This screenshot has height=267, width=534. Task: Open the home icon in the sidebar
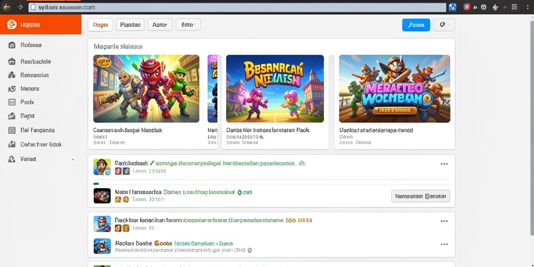(11, 62)
